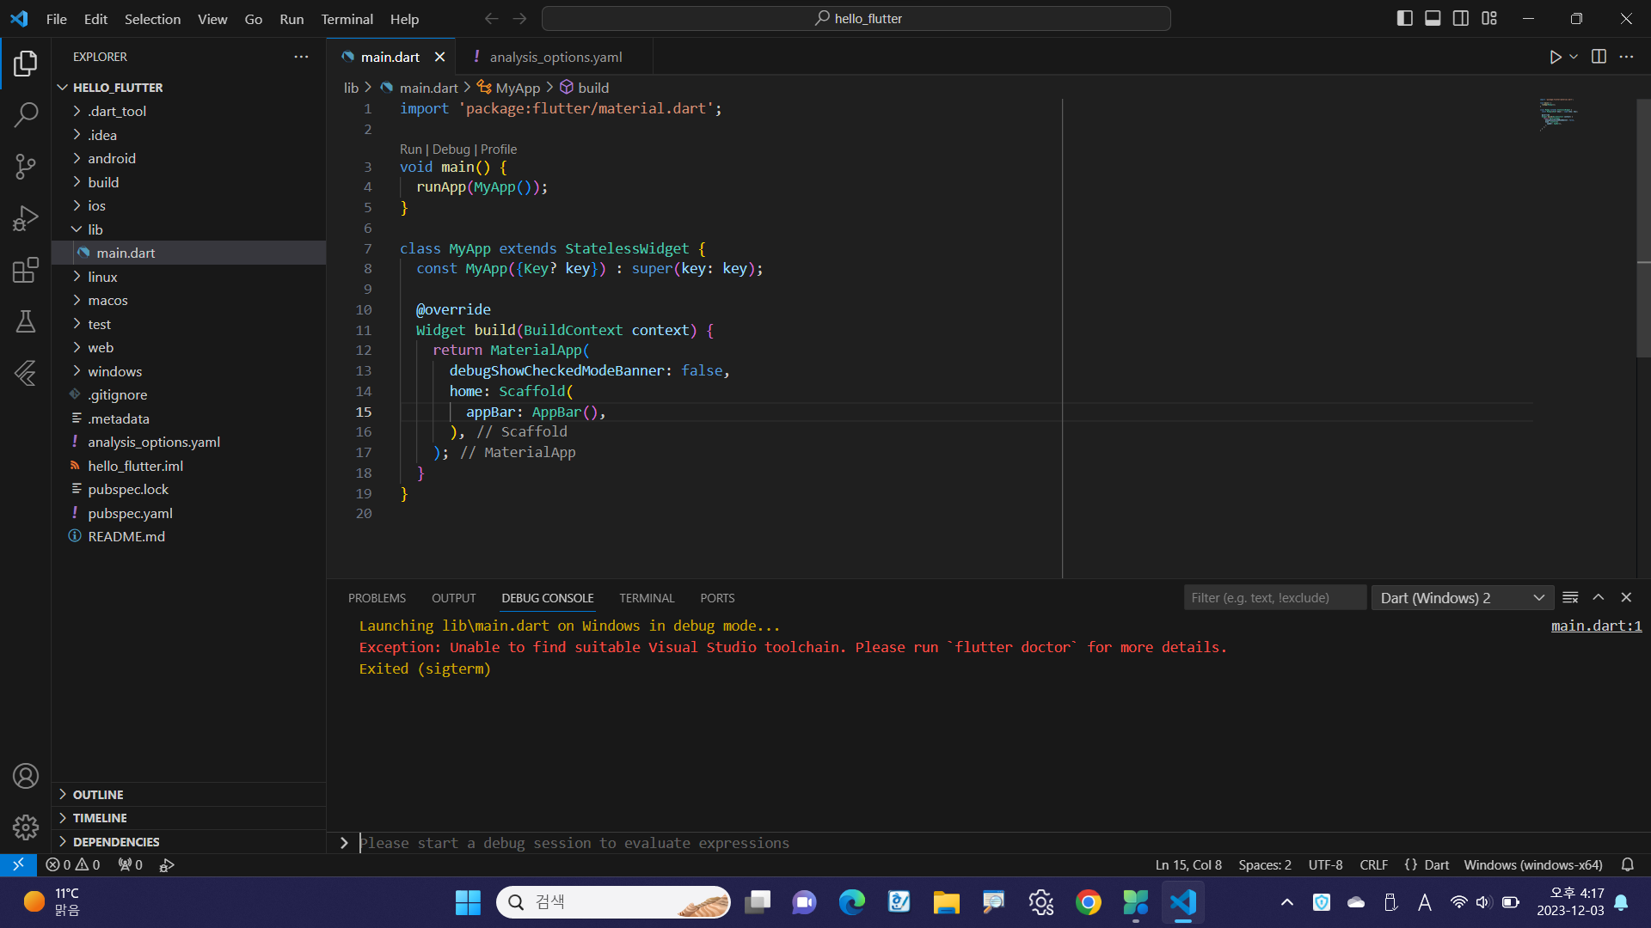Image resolution: width=1651 pixels, height=928 pixels.
Task: Switch to the PROBLEMS panel tab
Action: tap(377, 598)
